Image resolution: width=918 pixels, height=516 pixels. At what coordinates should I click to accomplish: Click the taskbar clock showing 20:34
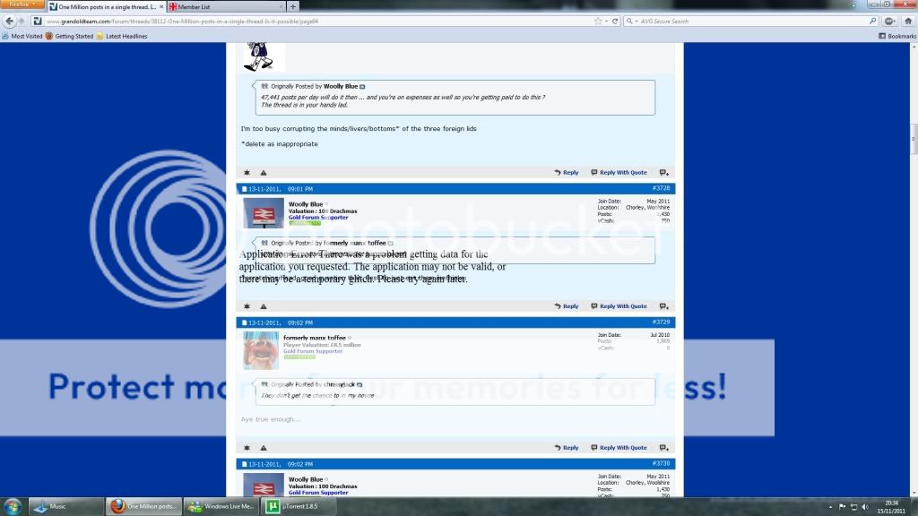click(891, 507)
